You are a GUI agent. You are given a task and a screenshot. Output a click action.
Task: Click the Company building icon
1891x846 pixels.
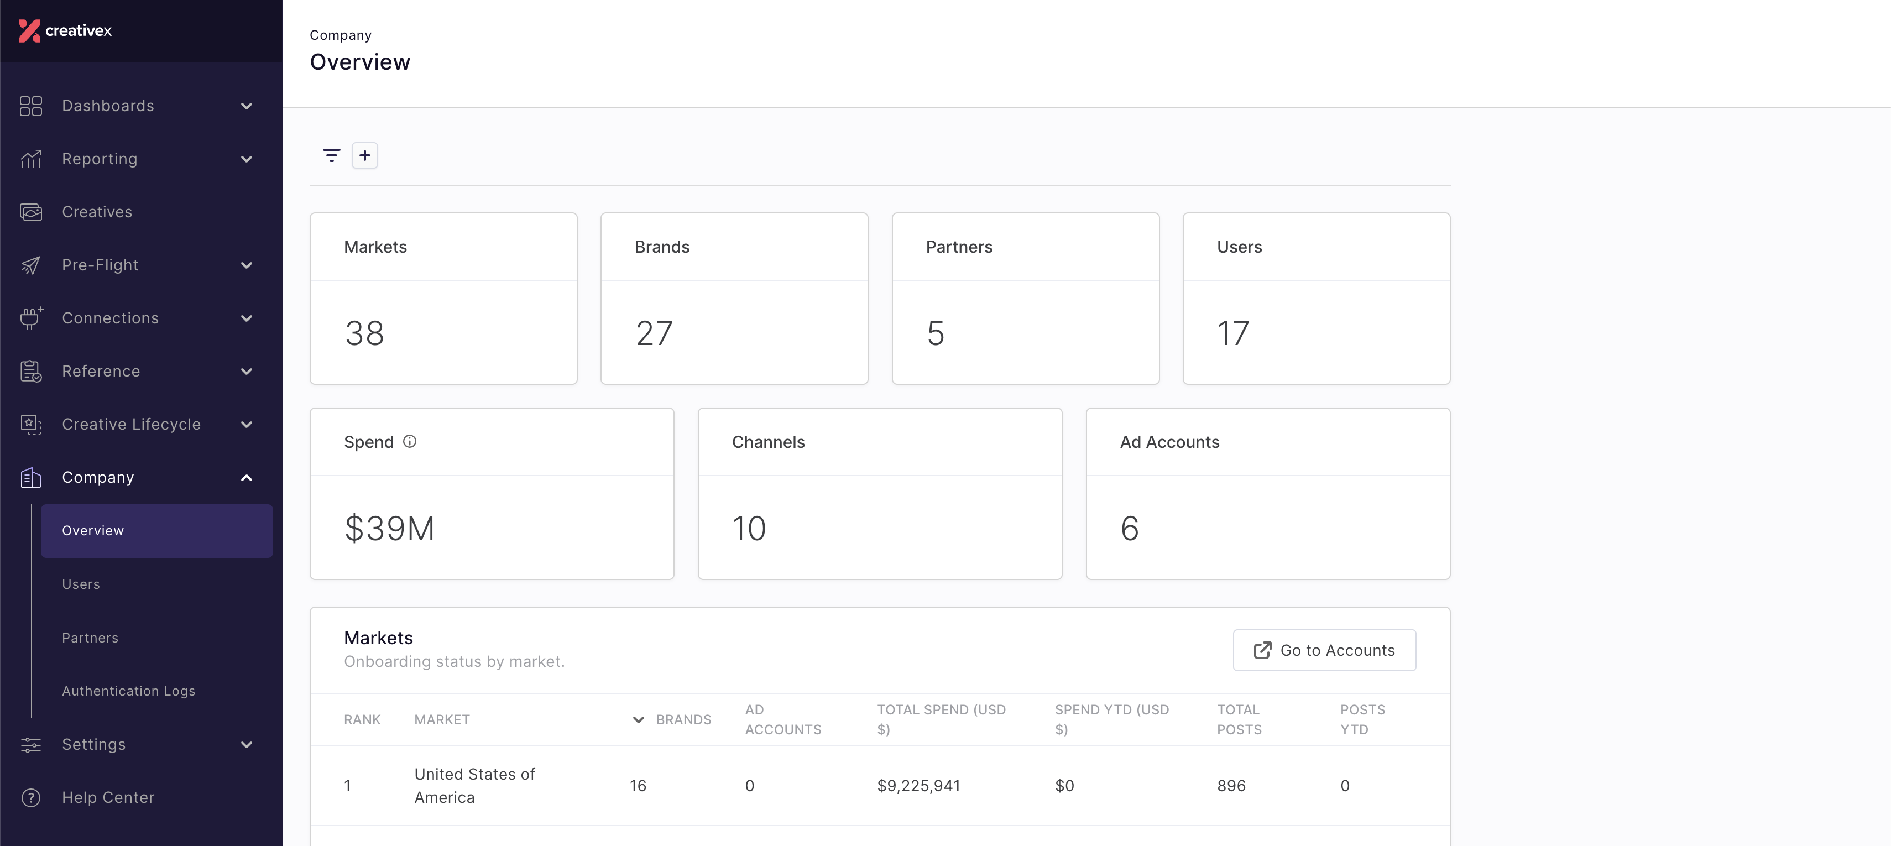[x=31, y=477]
